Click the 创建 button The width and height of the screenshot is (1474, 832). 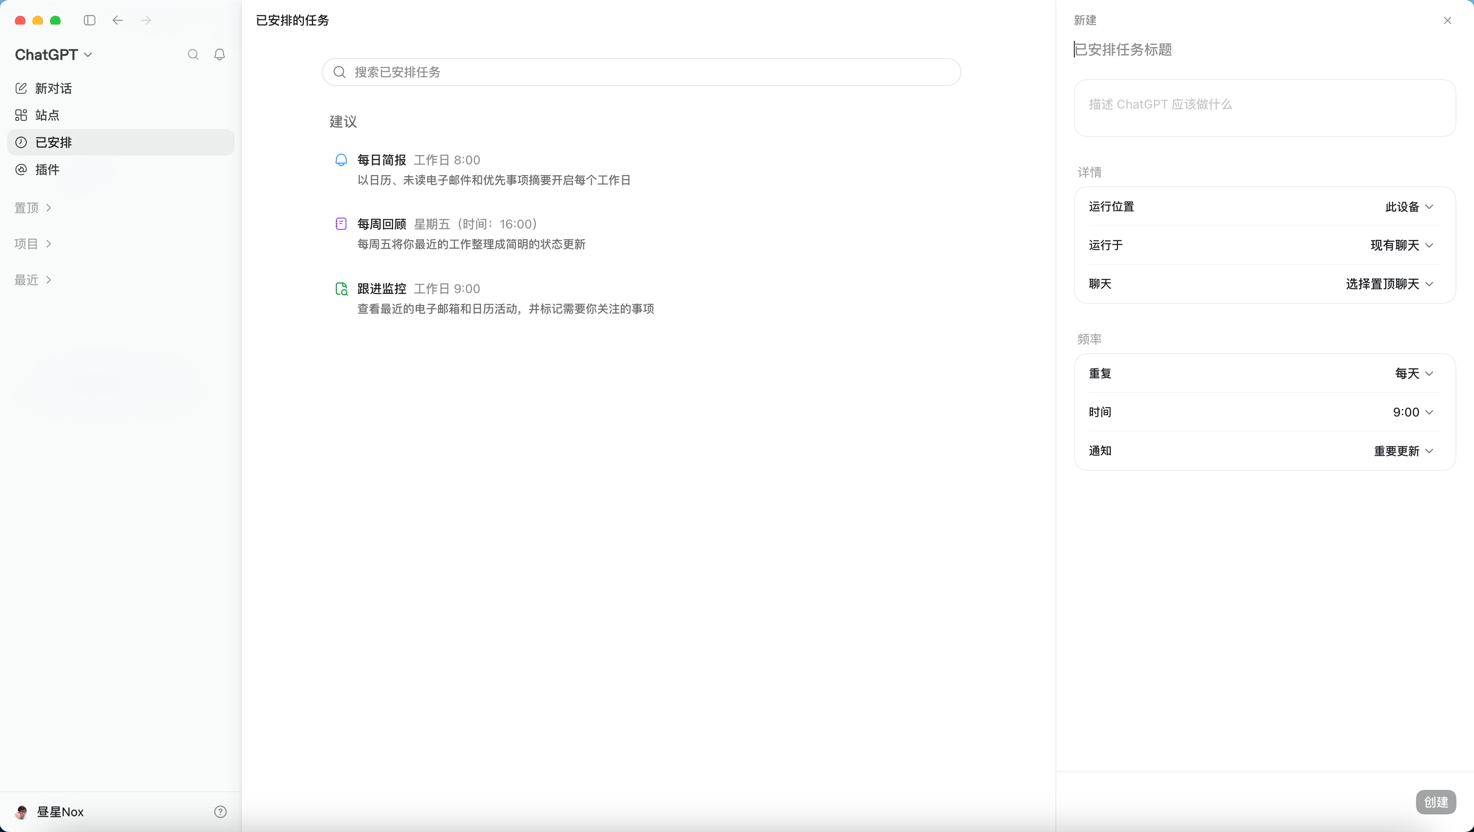(1436, 802)
